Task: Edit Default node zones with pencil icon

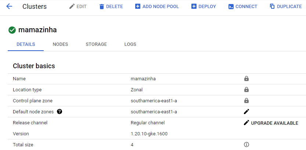Action: pyautogui.click(x=246, y=111)
